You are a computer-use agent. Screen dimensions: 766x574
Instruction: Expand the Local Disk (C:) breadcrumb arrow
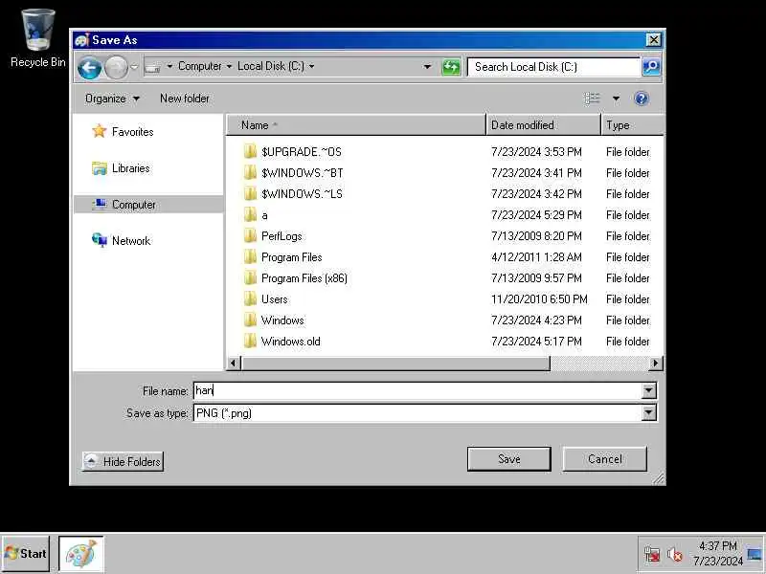click(312, 66)
